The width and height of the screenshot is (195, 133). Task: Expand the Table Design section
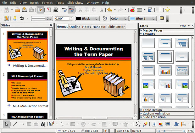click(166, 110)
